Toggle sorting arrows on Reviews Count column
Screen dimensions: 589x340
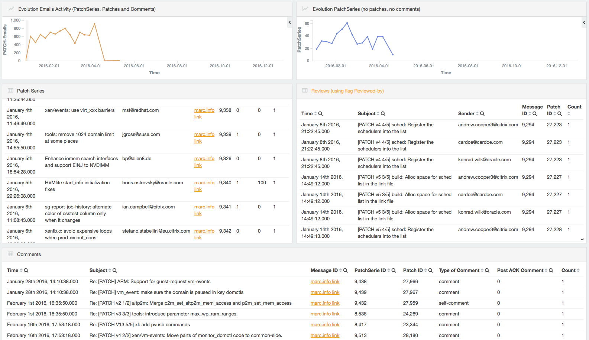pos(569,114)
